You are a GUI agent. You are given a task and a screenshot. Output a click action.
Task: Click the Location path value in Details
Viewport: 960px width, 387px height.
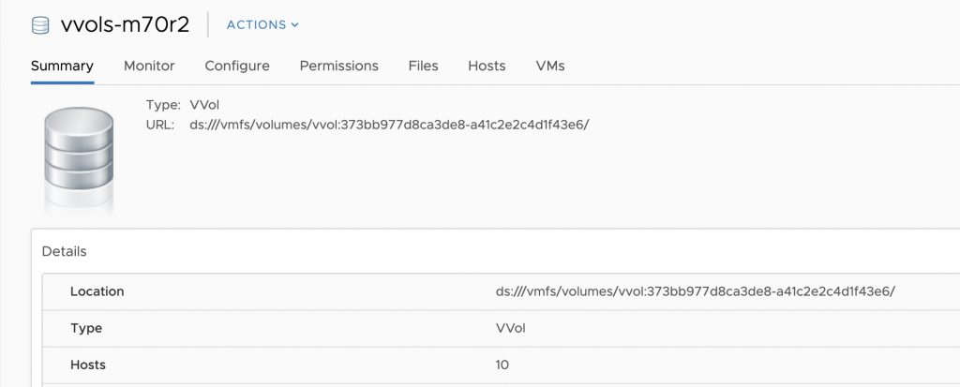tap(696, 291)
